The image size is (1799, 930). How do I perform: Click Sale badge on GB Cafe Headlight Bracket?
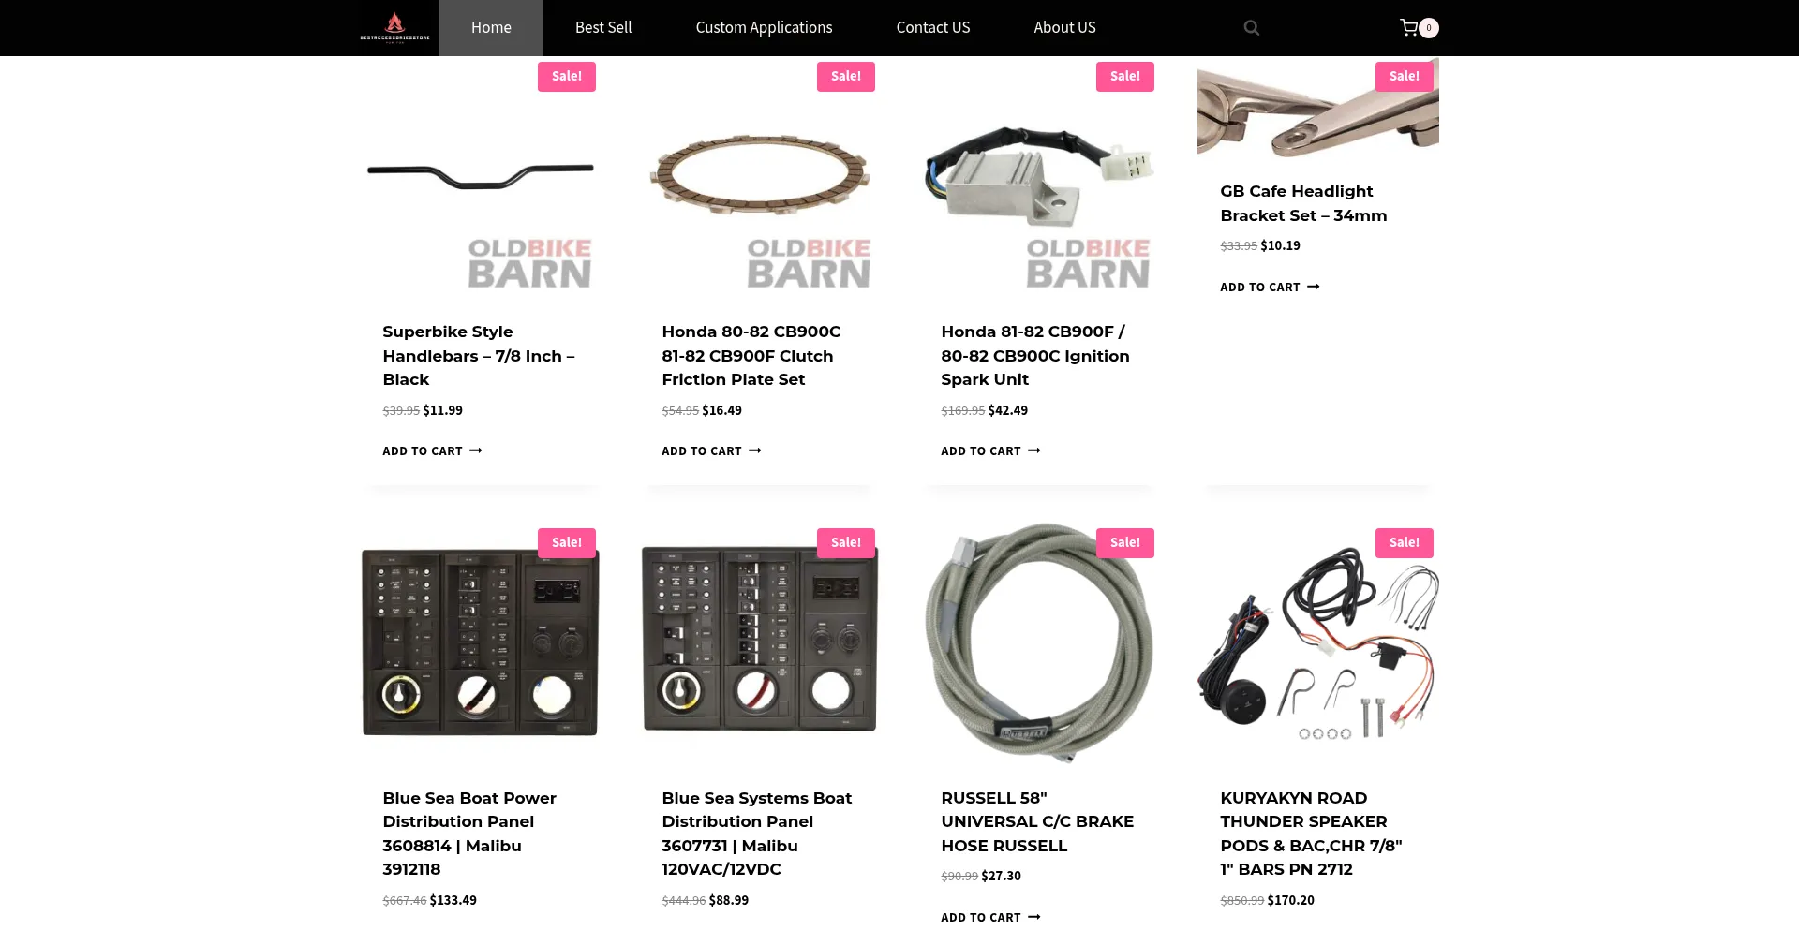[1404, 77]
